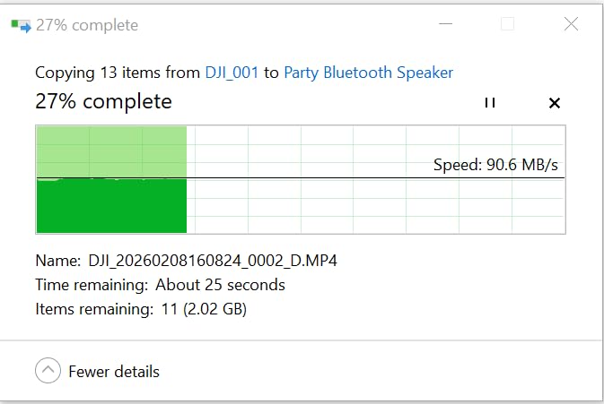Image resolution: width=604 pixels, height=404 pixels.
Task: Click the light green upper graph region
Action: 110,150
